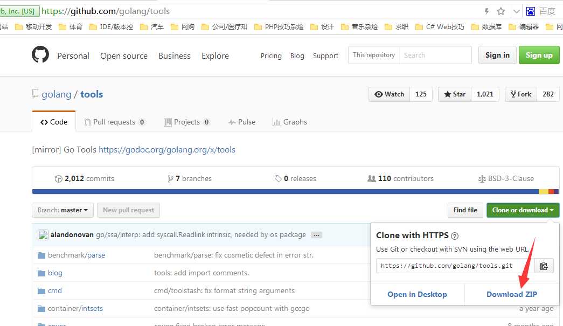Watch the golang/tools repository

(389, 94)
